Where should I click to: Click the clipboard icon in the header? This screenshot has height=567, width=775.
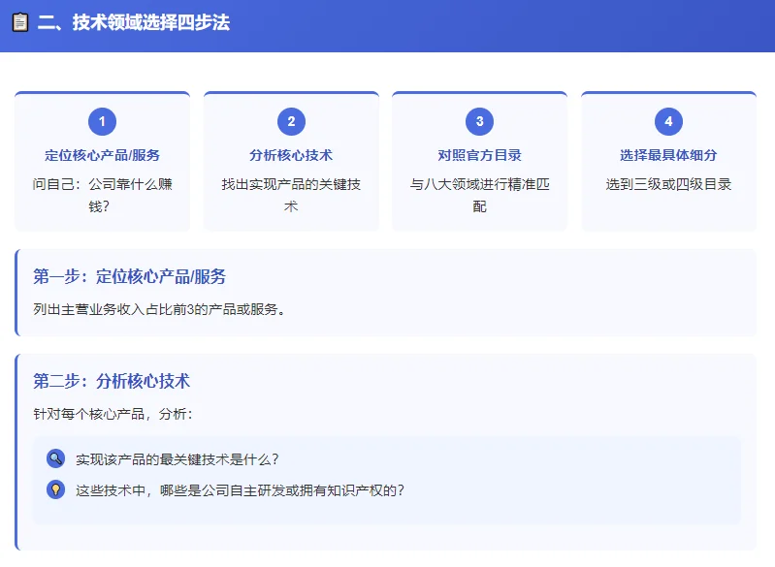point(20,22)
